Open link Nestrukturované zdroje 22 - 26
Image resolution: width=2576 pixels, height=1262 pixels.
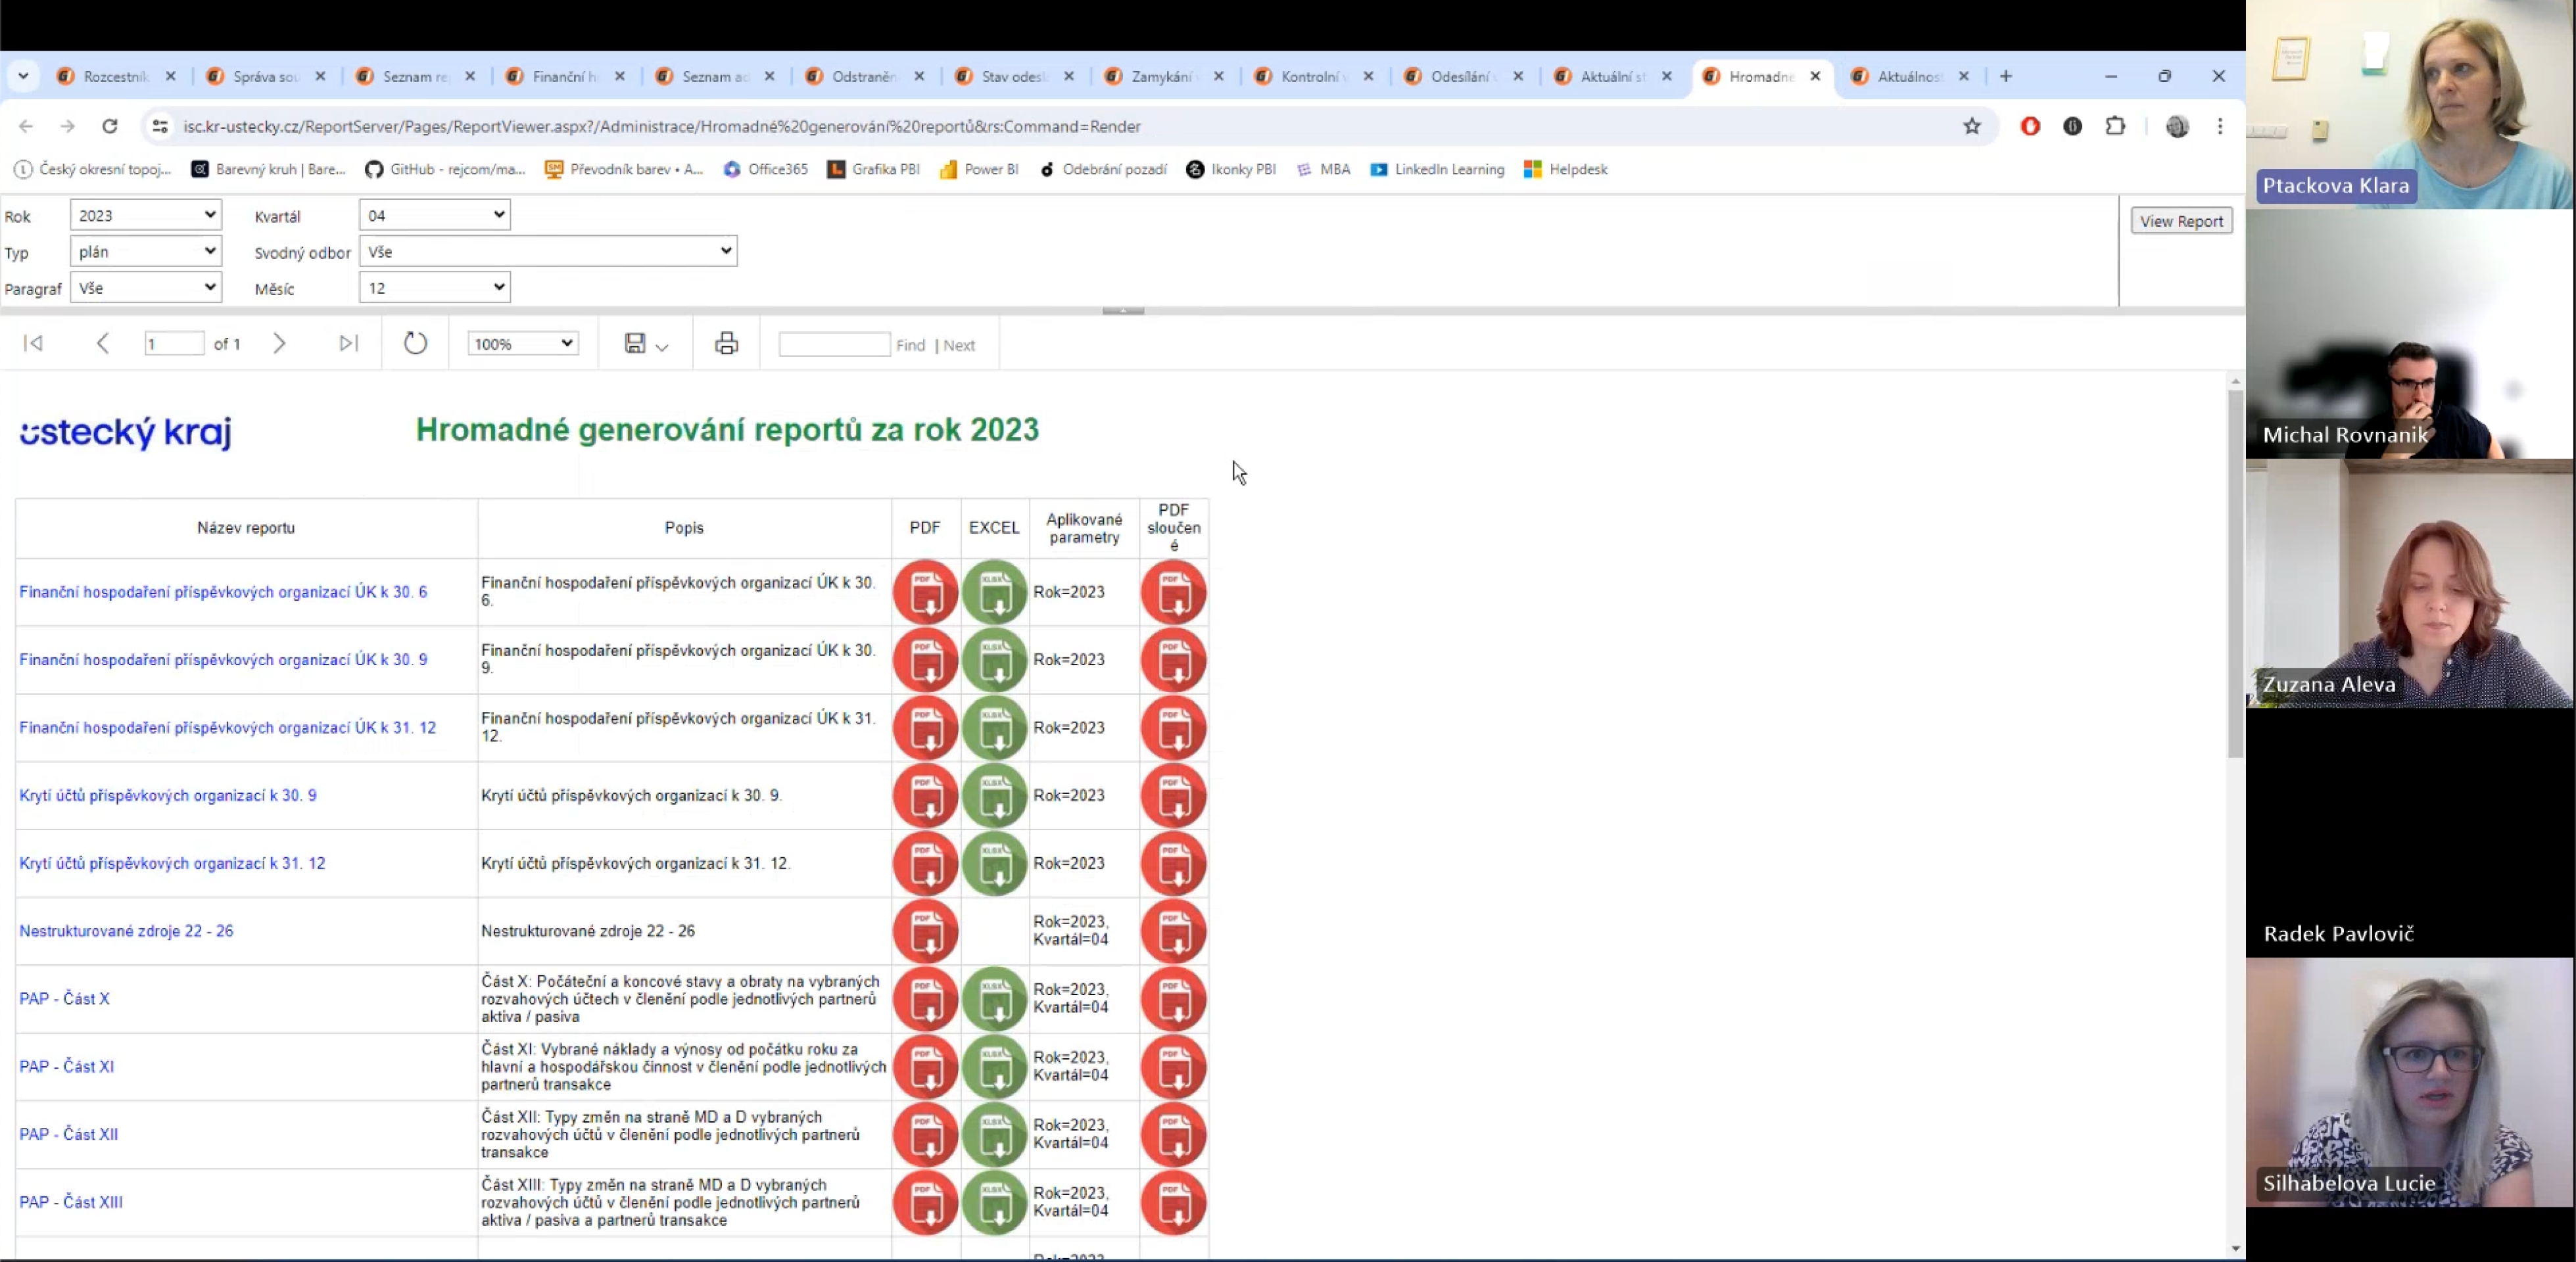pyautogui.click(x=126, y=931)
